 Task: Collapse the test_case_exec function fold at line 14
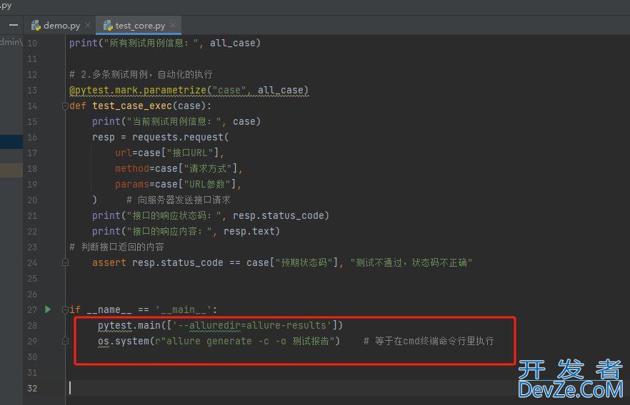point(65,106)
